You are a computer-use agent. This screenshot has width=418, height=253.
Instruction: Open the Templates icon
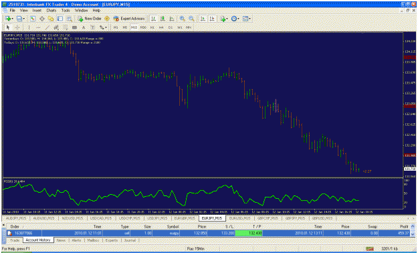pos(245,19)
